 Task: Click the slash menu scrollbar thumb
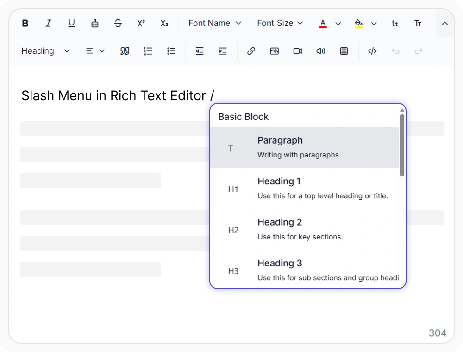tap(402, 145)
